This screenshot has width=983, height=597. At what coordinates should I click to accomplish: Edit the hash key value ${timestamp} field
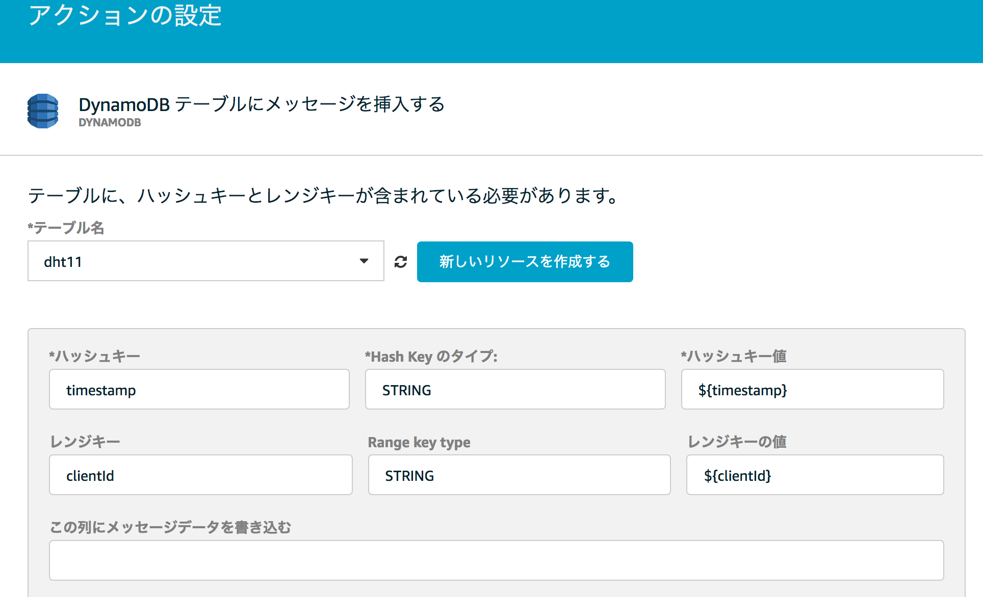(x=812, y=390)
